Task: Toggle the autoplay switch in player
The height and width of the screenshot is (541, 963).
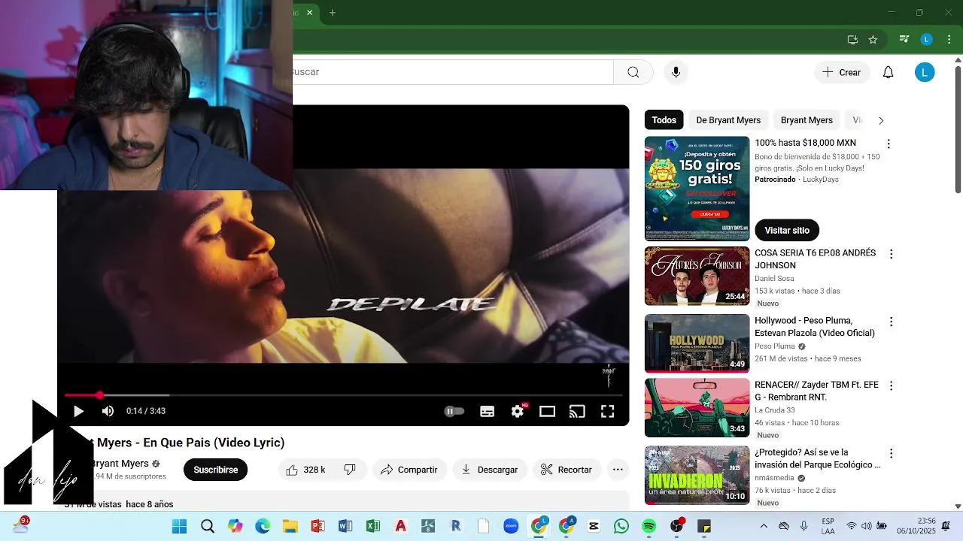Action: [454, 411]
